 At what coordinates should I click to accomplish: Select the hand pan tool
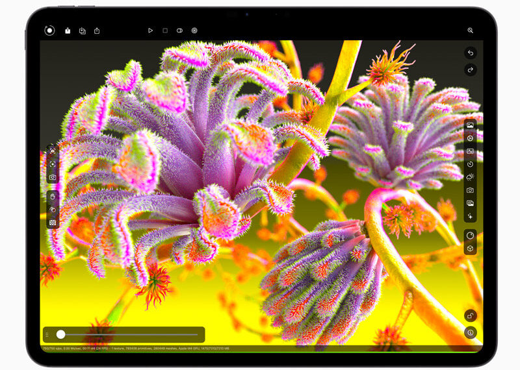(x=53, y=197)
